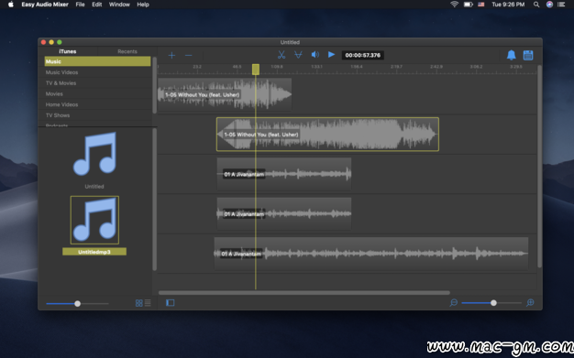The width and height of the screenshot is (574, 358).
Task: Select the Untitledmp3 music file thumbnail
Action: 94,220
